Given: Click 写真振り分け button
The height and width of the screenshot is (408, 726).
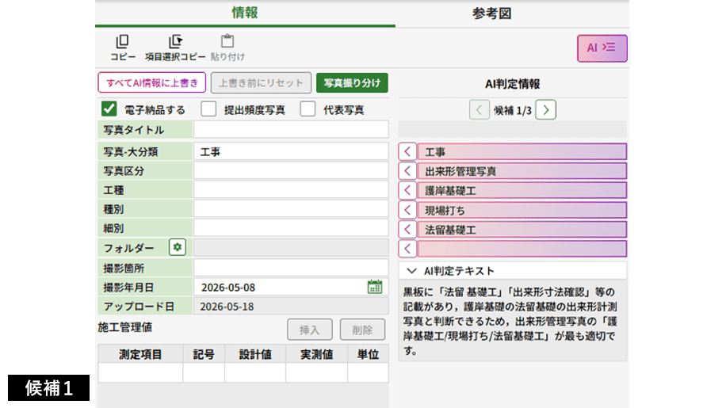Looking at the screenshot, I should pos(352,83).
